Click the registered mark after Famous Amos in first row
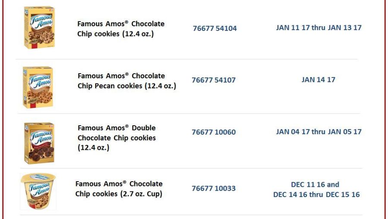Screen dimensions: 388x219 click(x=126, y=22)
